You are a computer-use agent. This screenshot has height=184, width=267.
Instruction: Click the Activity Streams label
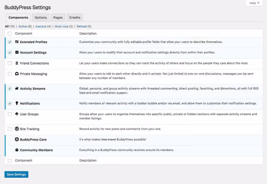coord(33,89)
